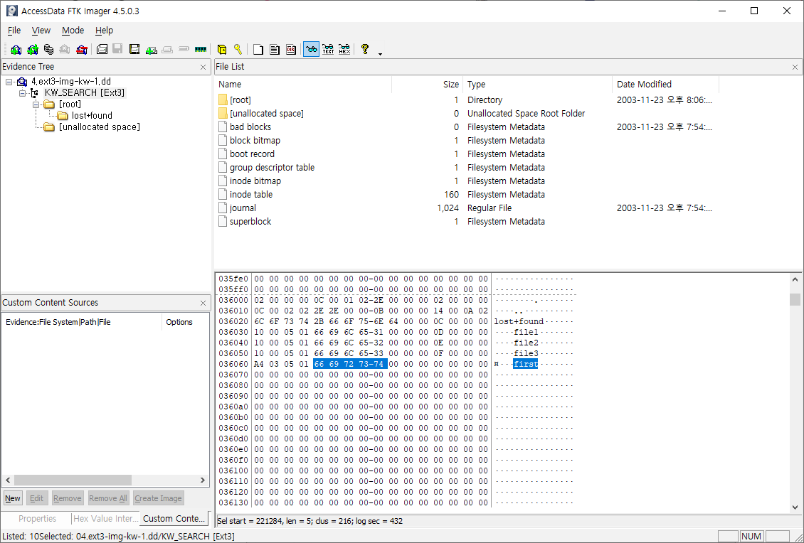Open the File menu
Viewport: 804px width, 543px height.
(14, 31)
